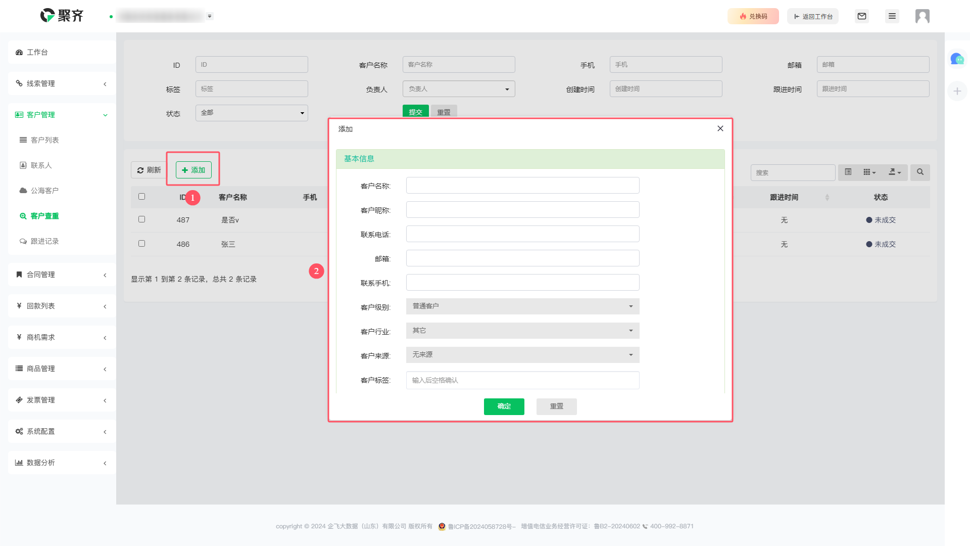Open the export data dropdown icon
970x546 pixels.
coord(895,172)
